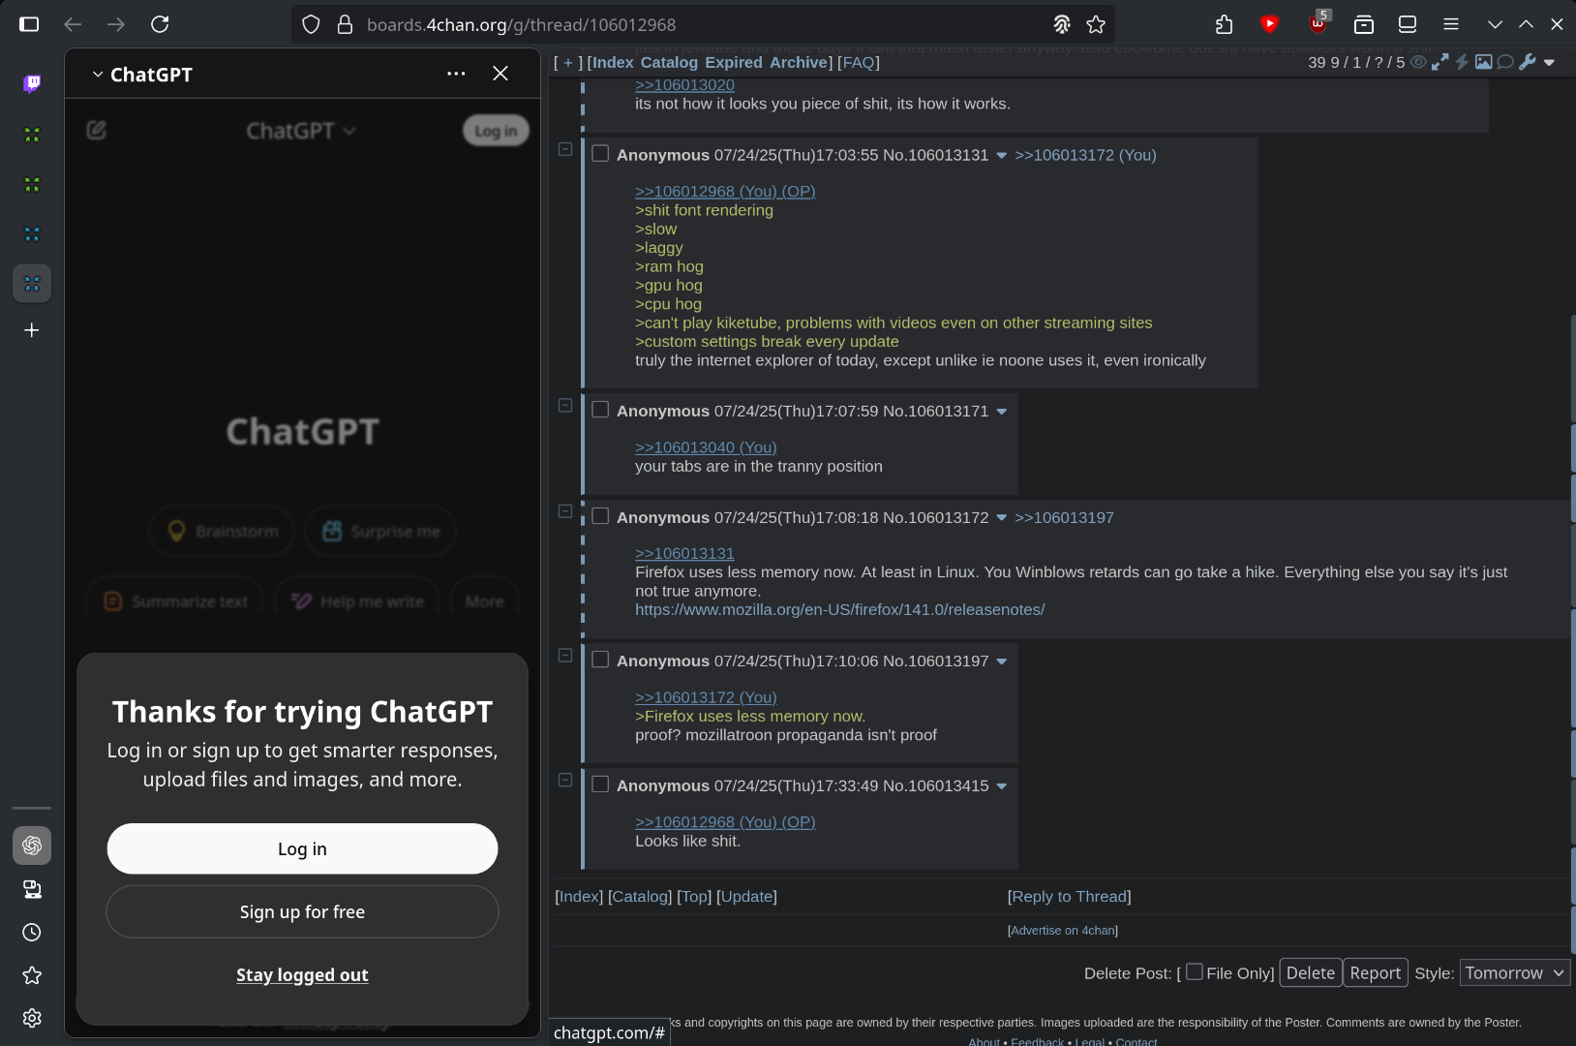Viewport: 1576px width, 1046px height.
Task: Open the 4chan X header dropdown triangle
Action: pos(1549,63)
